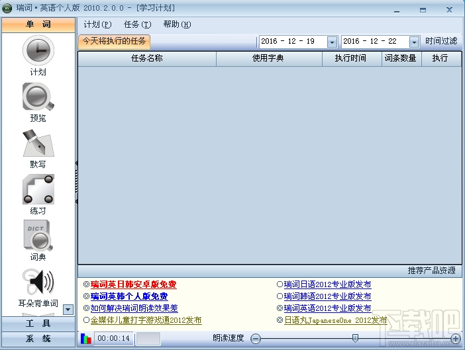Minimize the 瑞词 window
Screen dimensions: 465x350
click(397, 11)
